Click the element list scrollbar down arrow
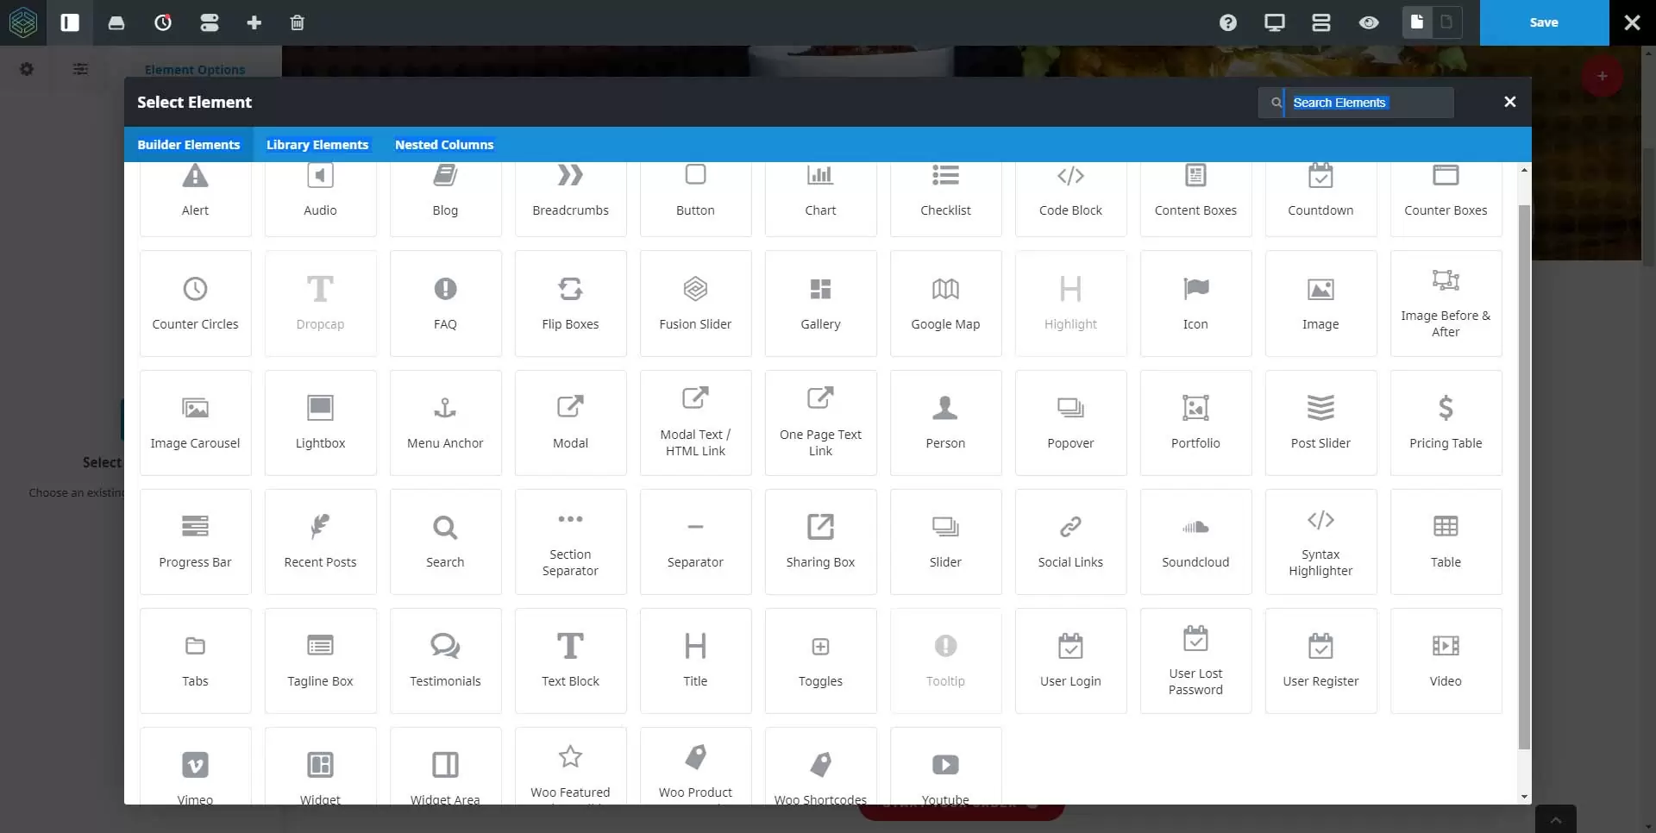This screenshot has height=833, width=1656. [1524, 796]
